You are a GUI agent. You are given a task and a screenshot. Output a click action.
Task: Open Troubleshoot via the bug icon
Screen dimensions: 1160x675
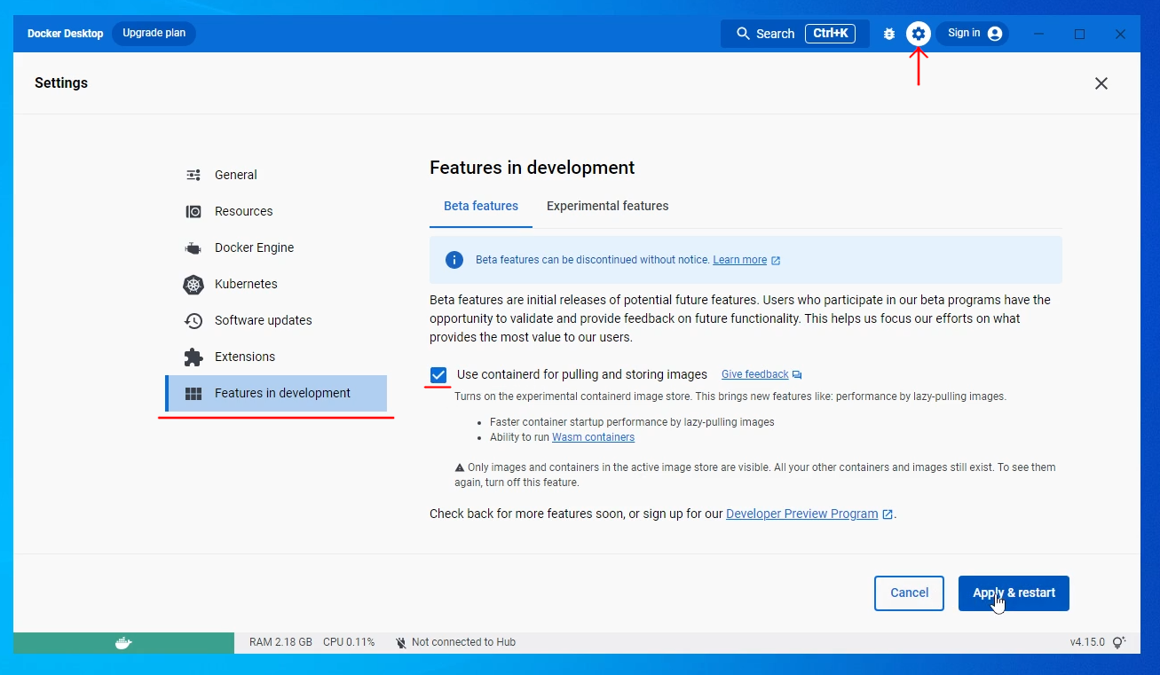[x=889, y=34]
